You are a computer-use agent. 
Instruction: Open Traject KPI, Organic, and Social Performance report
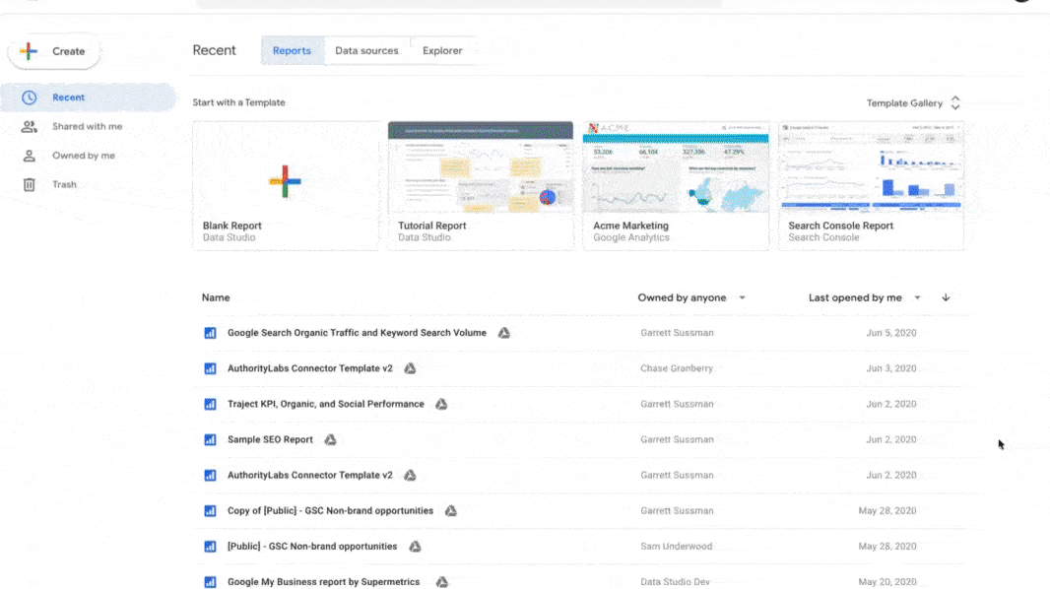point(325,404)
